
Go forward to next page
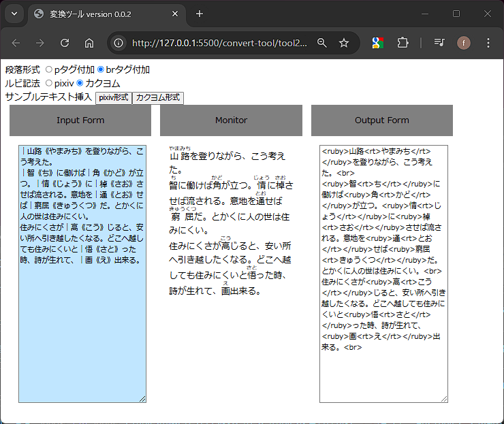tap(40, 43)
